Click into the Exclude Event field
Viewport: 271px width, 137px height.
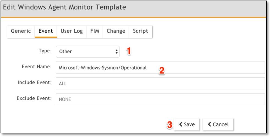pos(160,99)
